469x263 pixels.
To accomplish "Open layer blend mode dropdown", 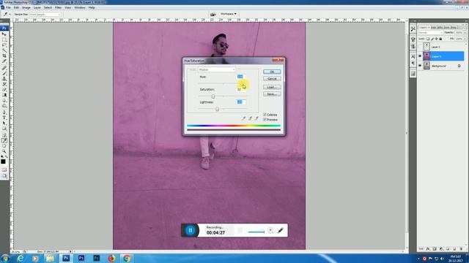I will tap(431, 32).
